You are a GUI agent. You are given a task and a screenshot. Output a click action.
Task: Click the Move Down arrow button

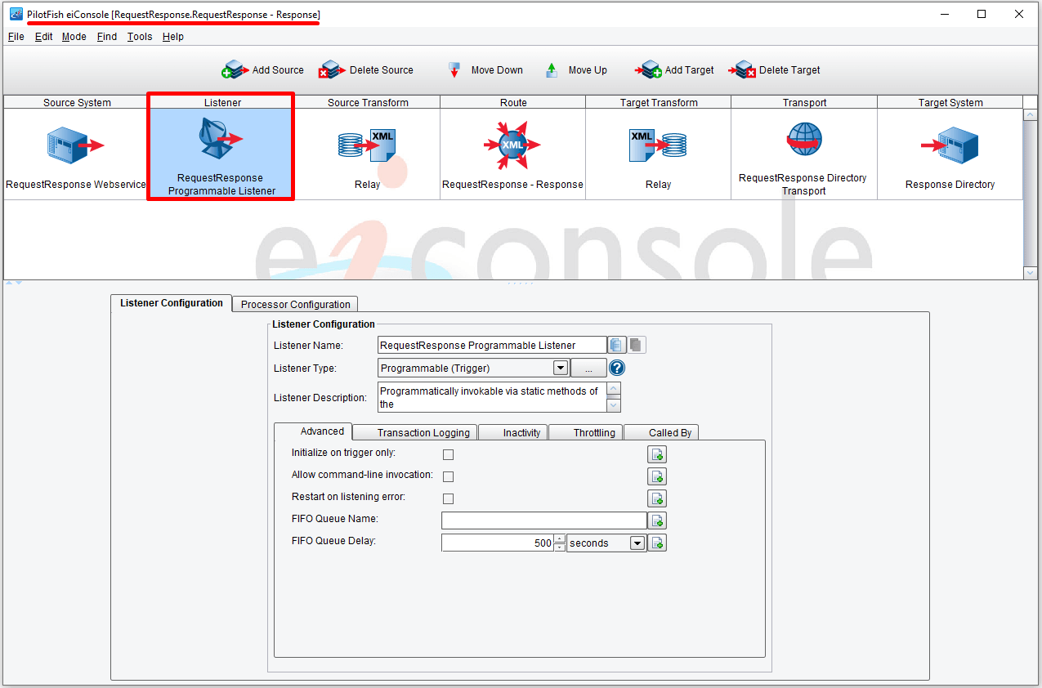pyautogui.click(x=485, y=70)
